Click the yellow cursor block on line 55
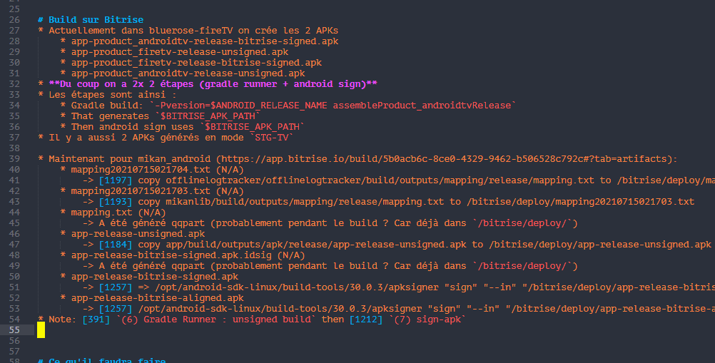The width and height of the screenshot is (715, 363). (41, 329)
